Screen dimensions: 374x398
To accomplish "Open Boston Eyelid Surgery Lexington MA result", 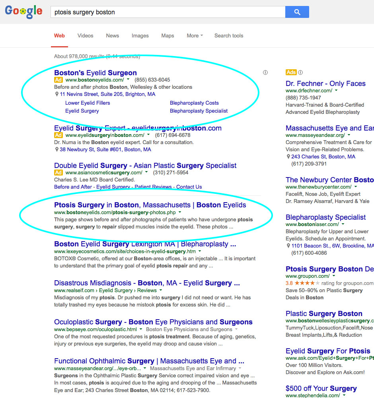I will (145, 244).
